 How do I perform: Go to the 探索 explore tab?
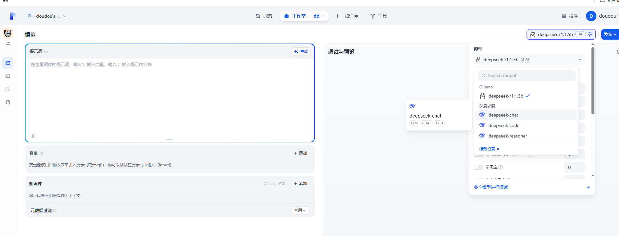pyautogui.click(x=264, y=16)
